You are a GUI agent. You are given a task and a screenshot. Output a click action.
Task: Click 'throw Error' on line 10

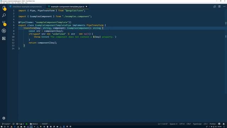coord(41,37)
